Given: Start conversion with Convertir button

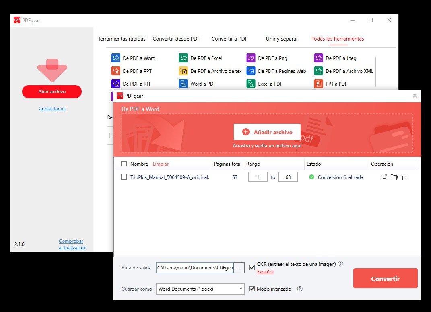Looking at the screenshot, I should pos(386,279).
